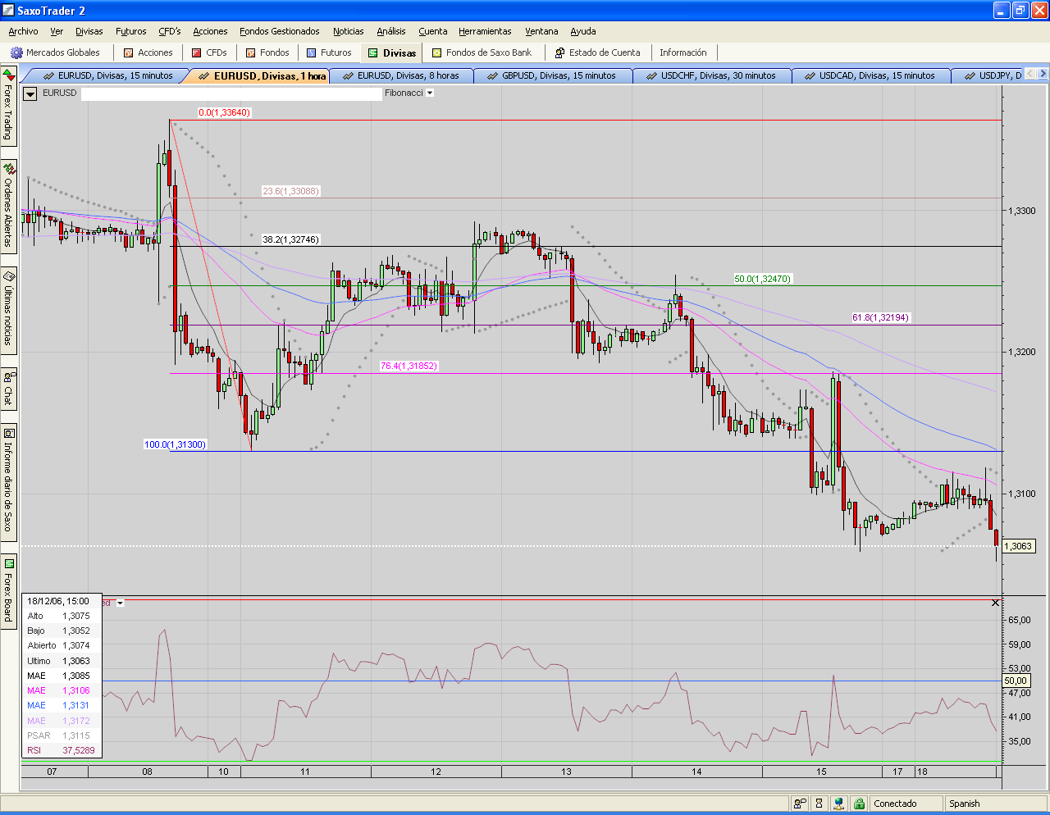Click the 1,3063 current price marker
This screenshot has height=815, width=1050.
(x=1018, y=546)
